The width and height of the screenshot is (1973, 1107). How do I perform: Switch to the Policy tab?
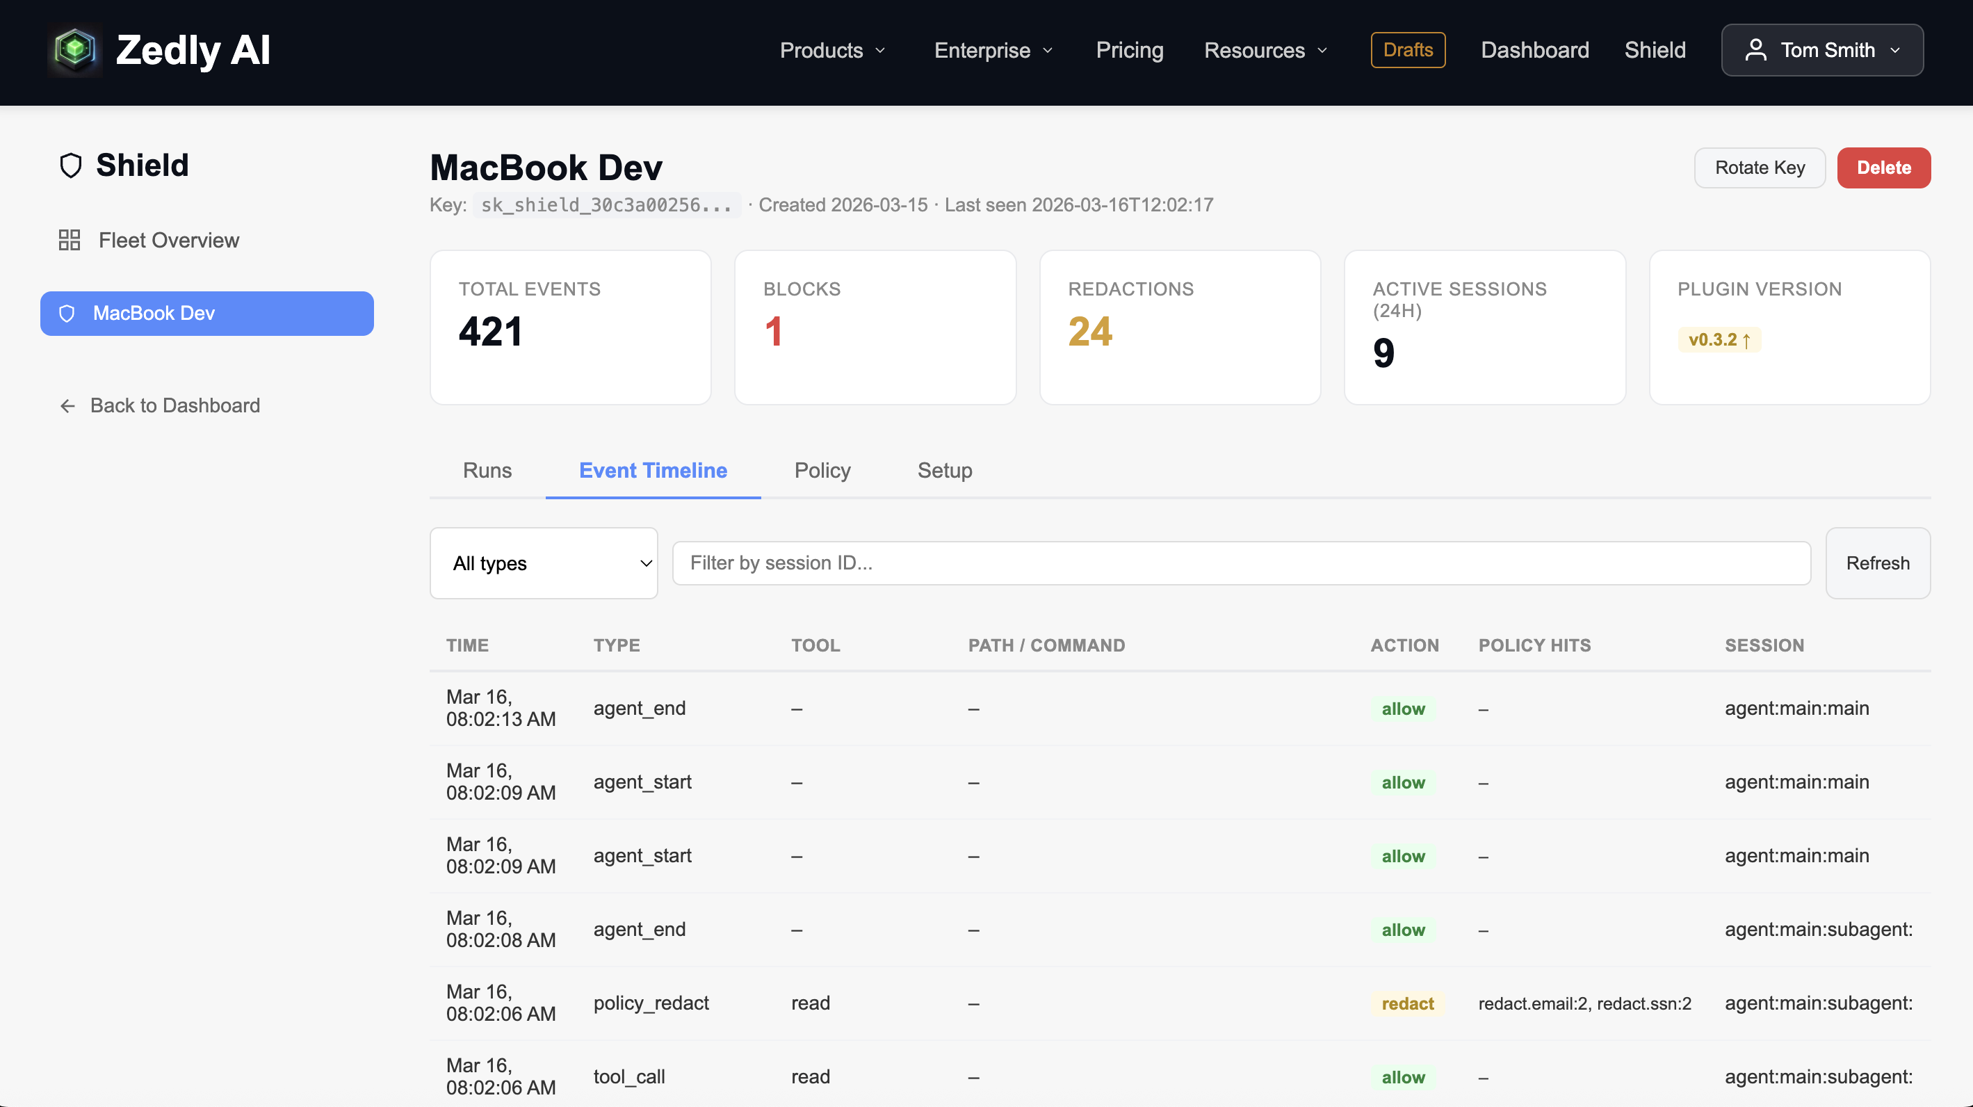coord(822,470)
